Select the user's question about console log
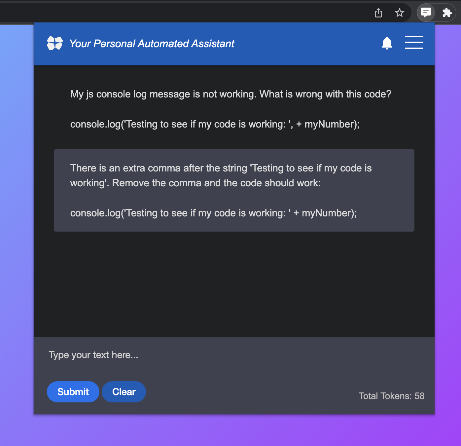 (x=231, y=94)
